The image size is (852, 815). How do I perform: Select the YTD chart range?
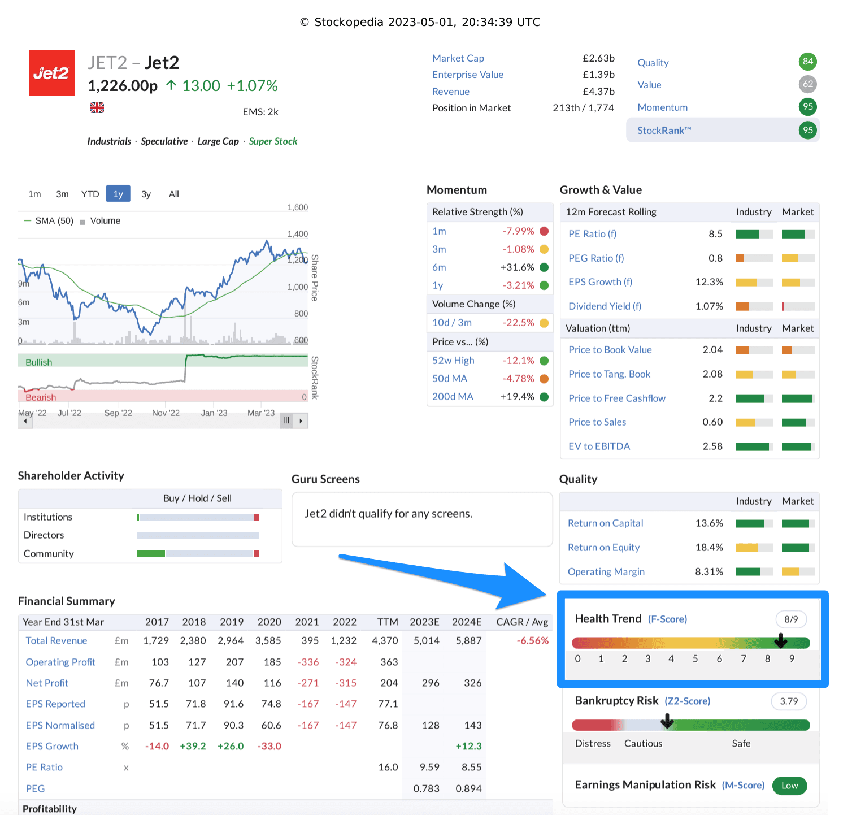(x=90, y=194)
